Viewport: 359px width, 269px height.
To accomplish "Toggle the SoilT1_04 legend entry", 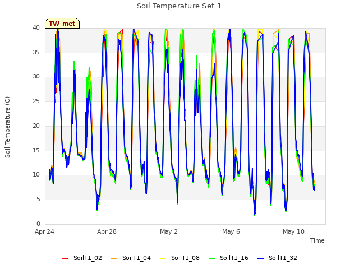I will click(131, 258).
